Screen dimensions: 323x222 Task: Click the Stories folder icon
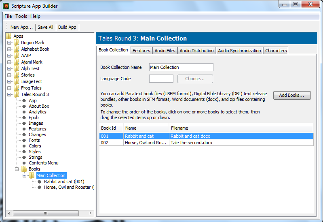17,75
